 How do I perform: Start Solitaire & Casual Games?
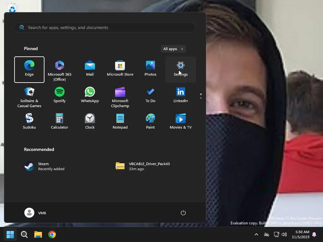[29, 97]
